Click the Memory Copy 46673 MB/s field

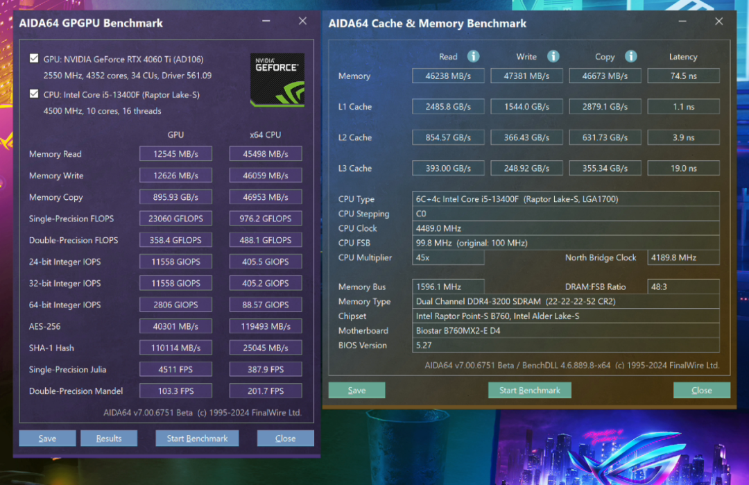pyautogui.click(x=605, y=76)
